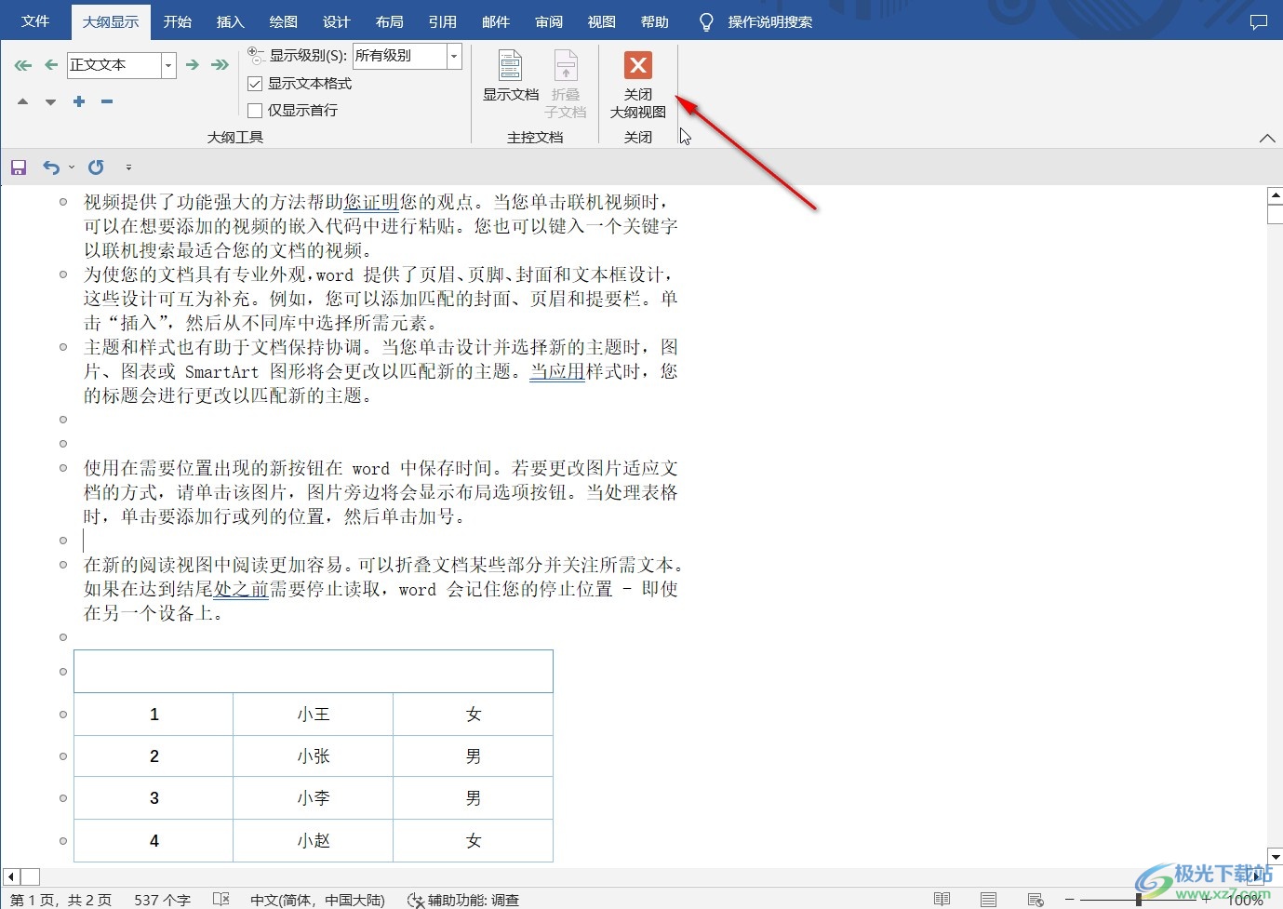Click page count '第 1 页, 共 2 页'

point(60,900)
